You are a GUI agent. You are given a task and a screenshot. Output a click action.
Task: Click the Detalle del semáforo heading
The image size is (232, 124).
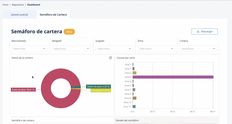127,120
